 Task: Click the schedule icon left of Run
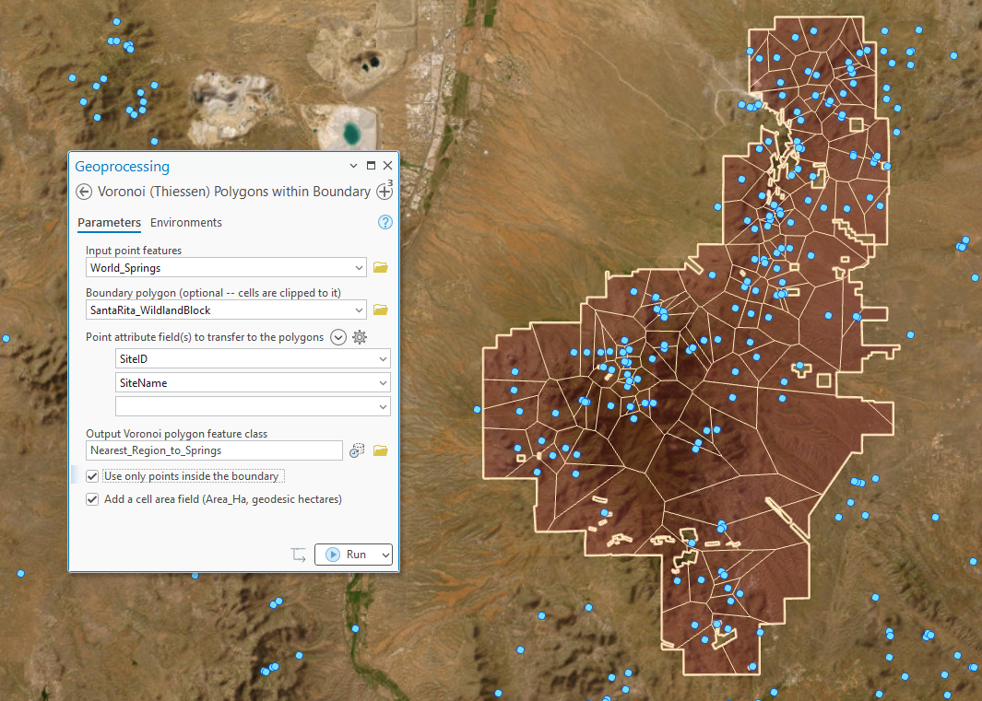tap(298, 555)
